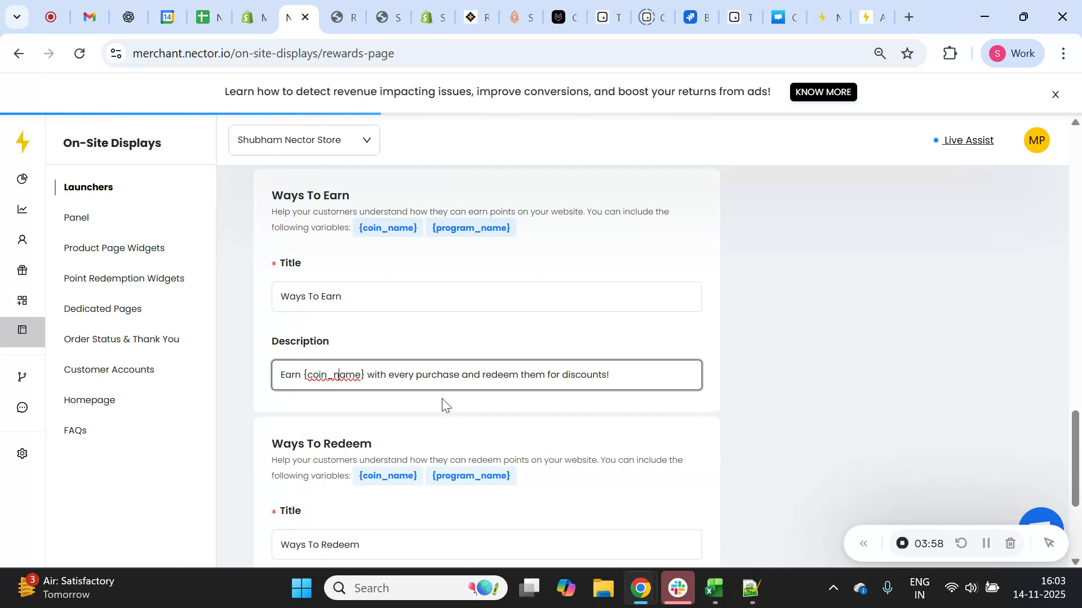The image size is (1082, 608).
Task: Open Live Assist
Action: pyautogui.click(x=968, y=140)
